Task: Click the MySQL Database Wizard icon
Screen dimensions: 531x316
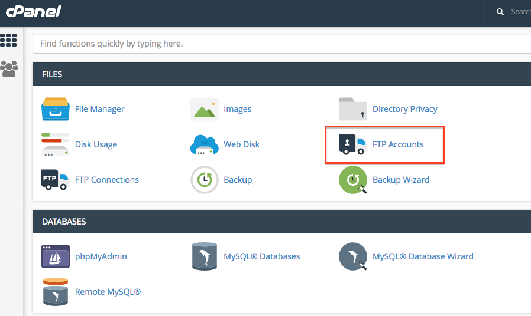Action: (x=353, y=256)
